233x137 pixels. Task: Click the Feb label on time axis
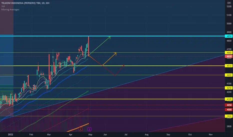tap(31, 135)
